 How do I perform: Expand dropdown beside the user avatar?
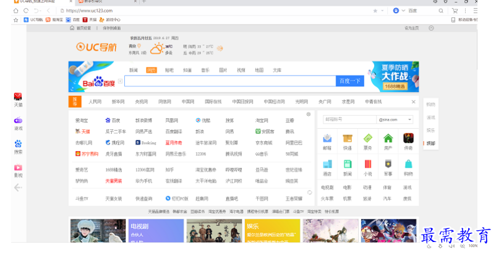point(403,11)
